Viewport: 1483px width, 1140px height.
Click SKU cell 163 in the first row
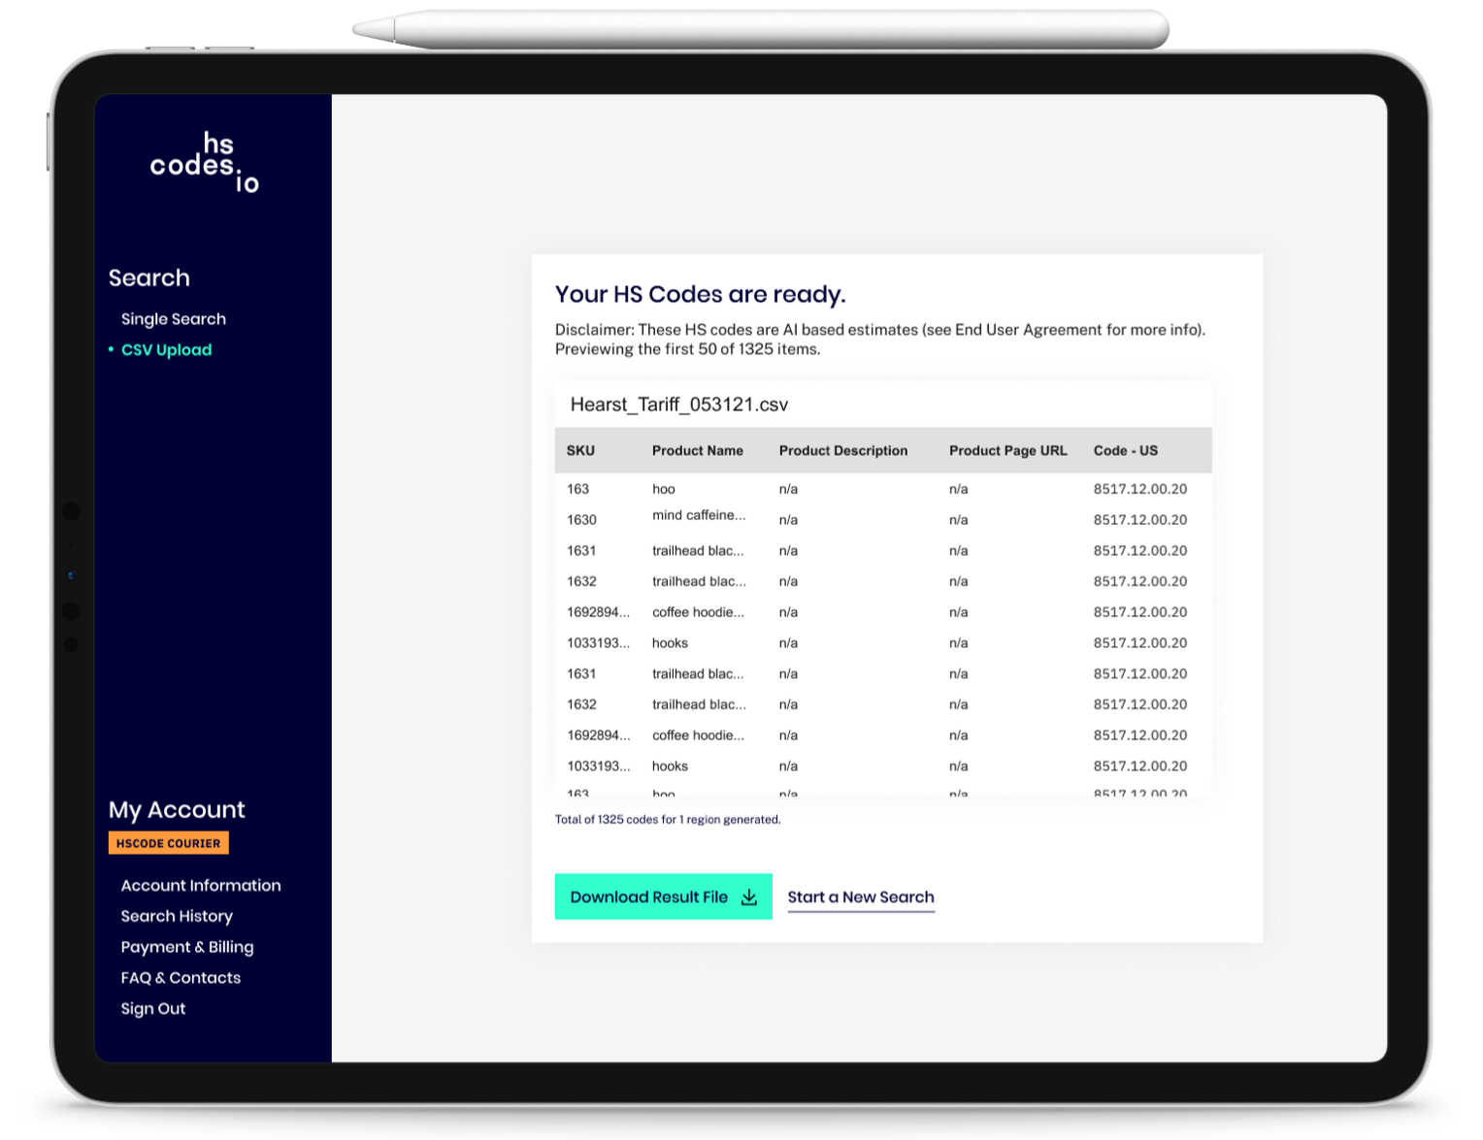(x=578, y=489)
